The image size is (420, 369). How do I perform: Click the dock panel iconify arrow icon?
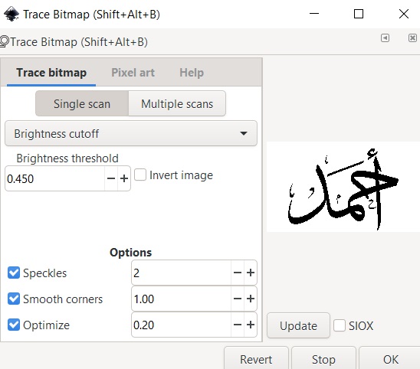coord(385,38)
